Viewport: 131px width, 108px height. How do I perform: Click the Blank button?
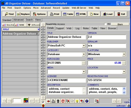[120, 24]
